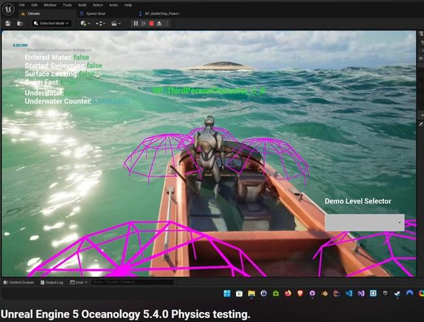Viewport: 424px width, 322px height.
Task: Open the Cmd console type dropdown
Action: pyautogui.click(x=79, y=282)
